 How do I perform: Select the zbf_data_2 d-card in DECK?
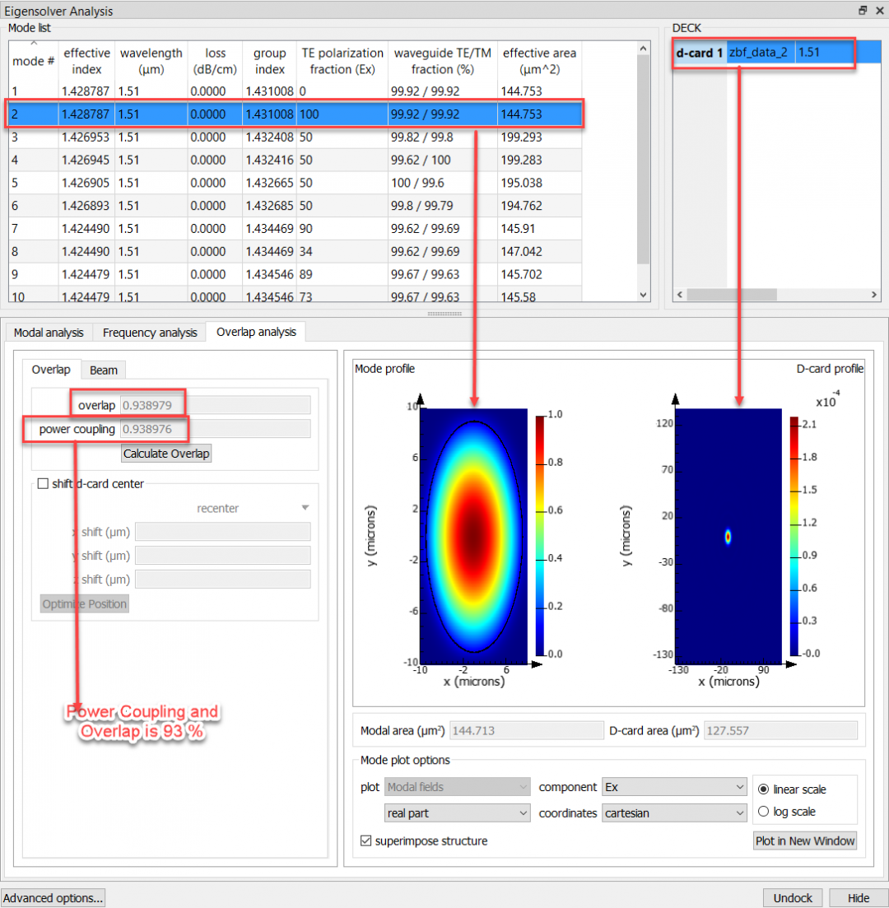click(757, 52)
